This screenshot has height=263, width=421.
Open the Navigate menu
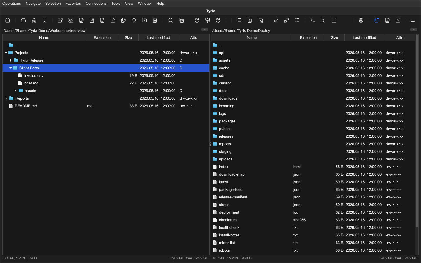click(x=33, y=4)
